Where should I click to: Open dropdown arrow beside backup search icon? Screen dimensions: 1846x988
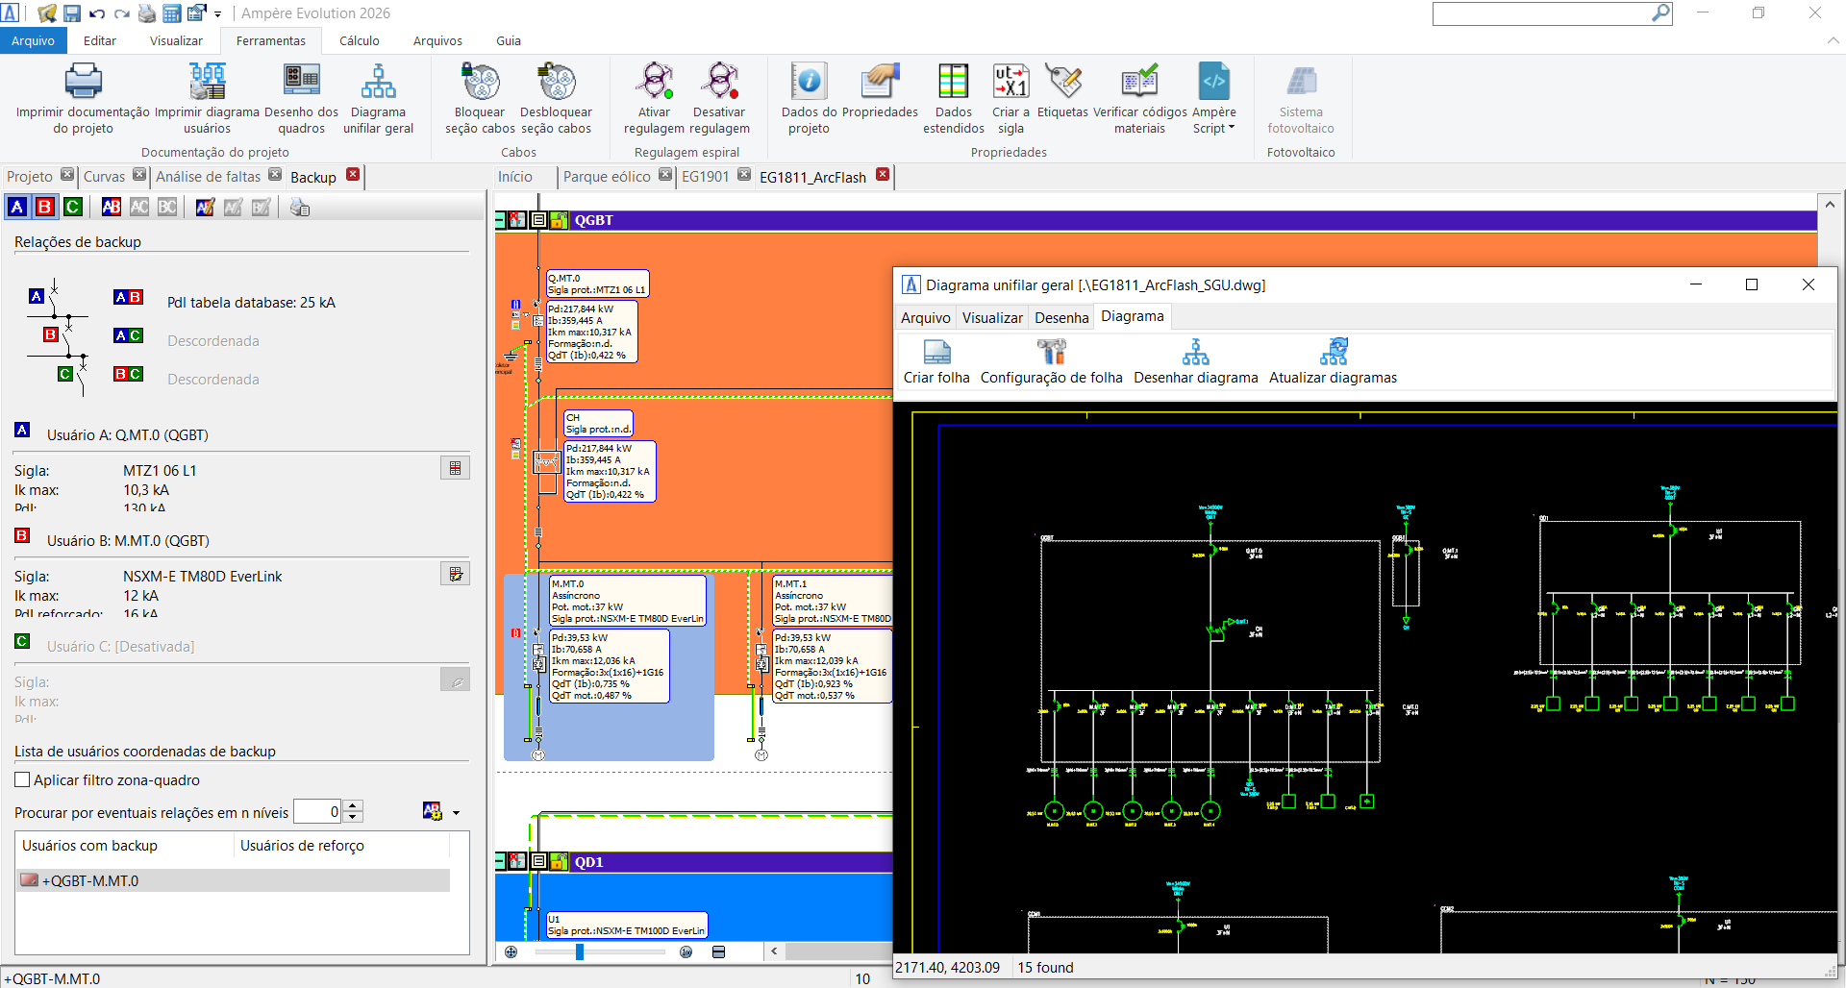point(456,813)
